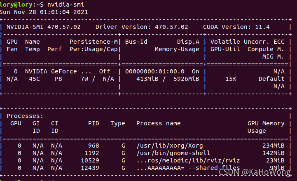The width and height of the screenshot is (297, 181).
Task: Click the rviz memory usage 23MiB
Action: point(275,160)
